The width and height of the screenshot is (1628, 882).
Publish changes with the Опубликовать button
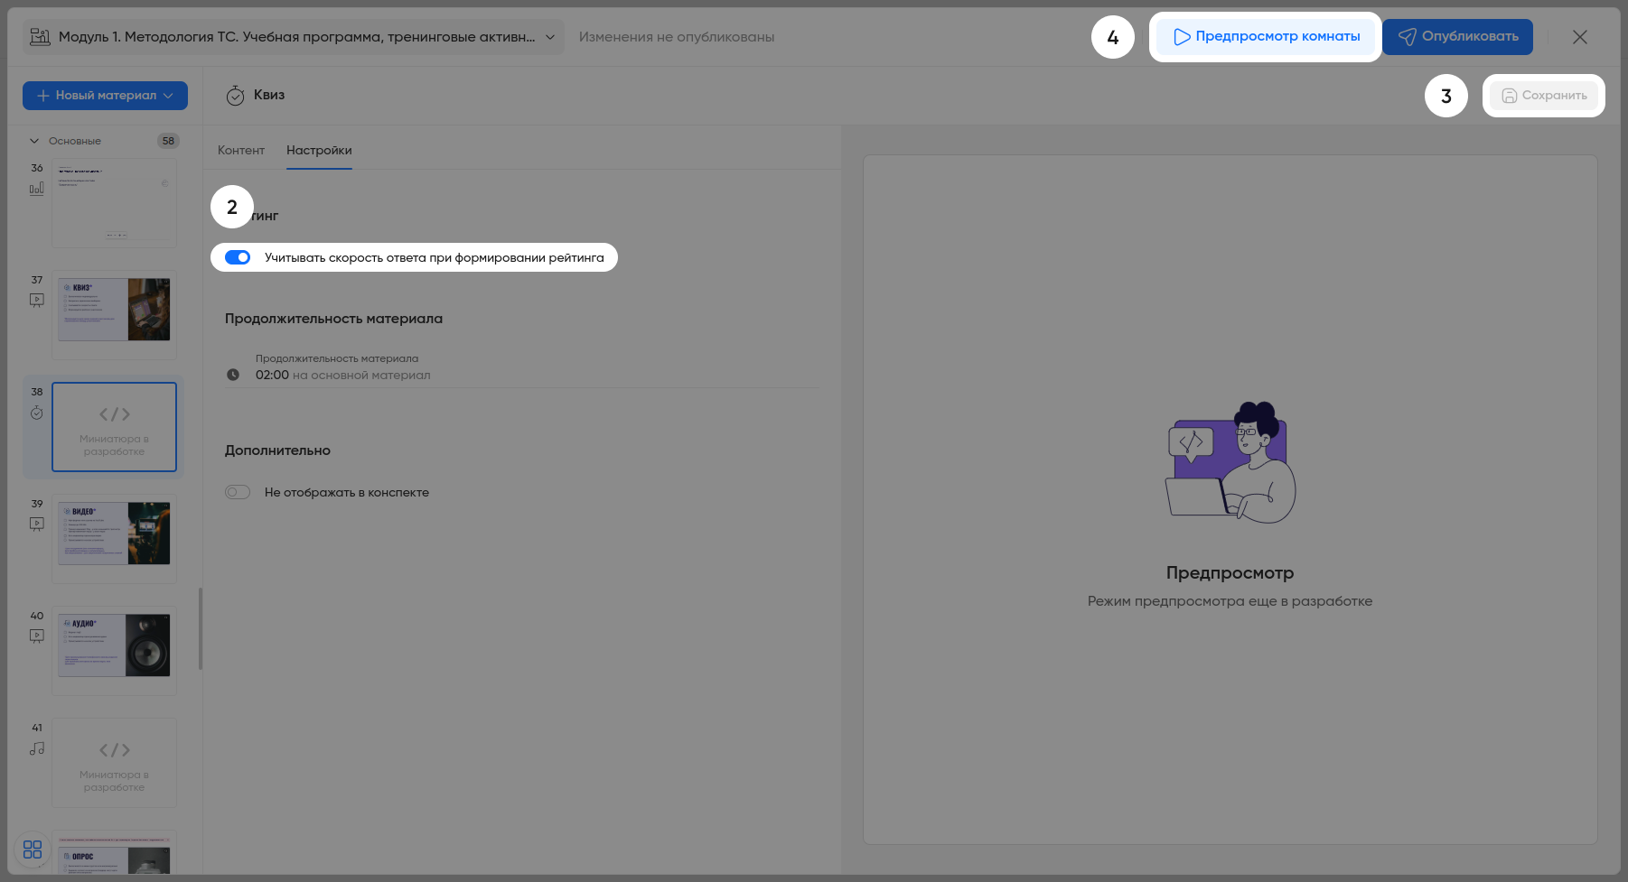tap(1457, 37)
